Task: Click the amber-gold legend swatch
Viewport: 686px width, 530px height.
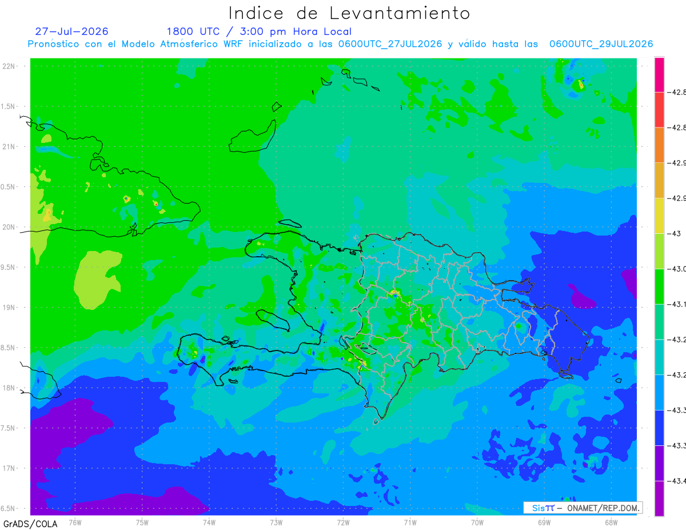Action: (x=659, y=180)
